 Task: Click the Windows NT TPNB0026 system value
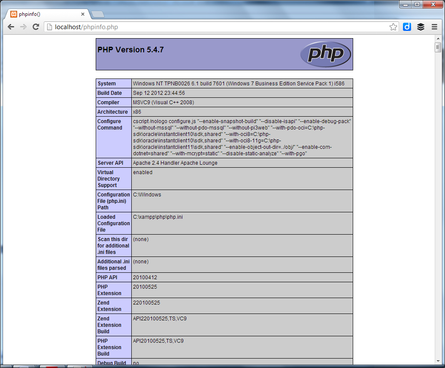tap(239, 83)
